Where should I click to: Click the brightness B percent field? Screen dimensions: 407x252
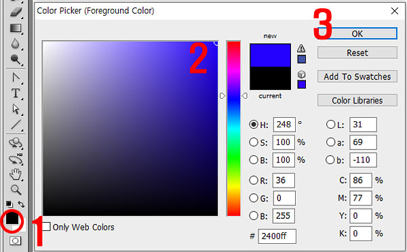click(284, 160)
